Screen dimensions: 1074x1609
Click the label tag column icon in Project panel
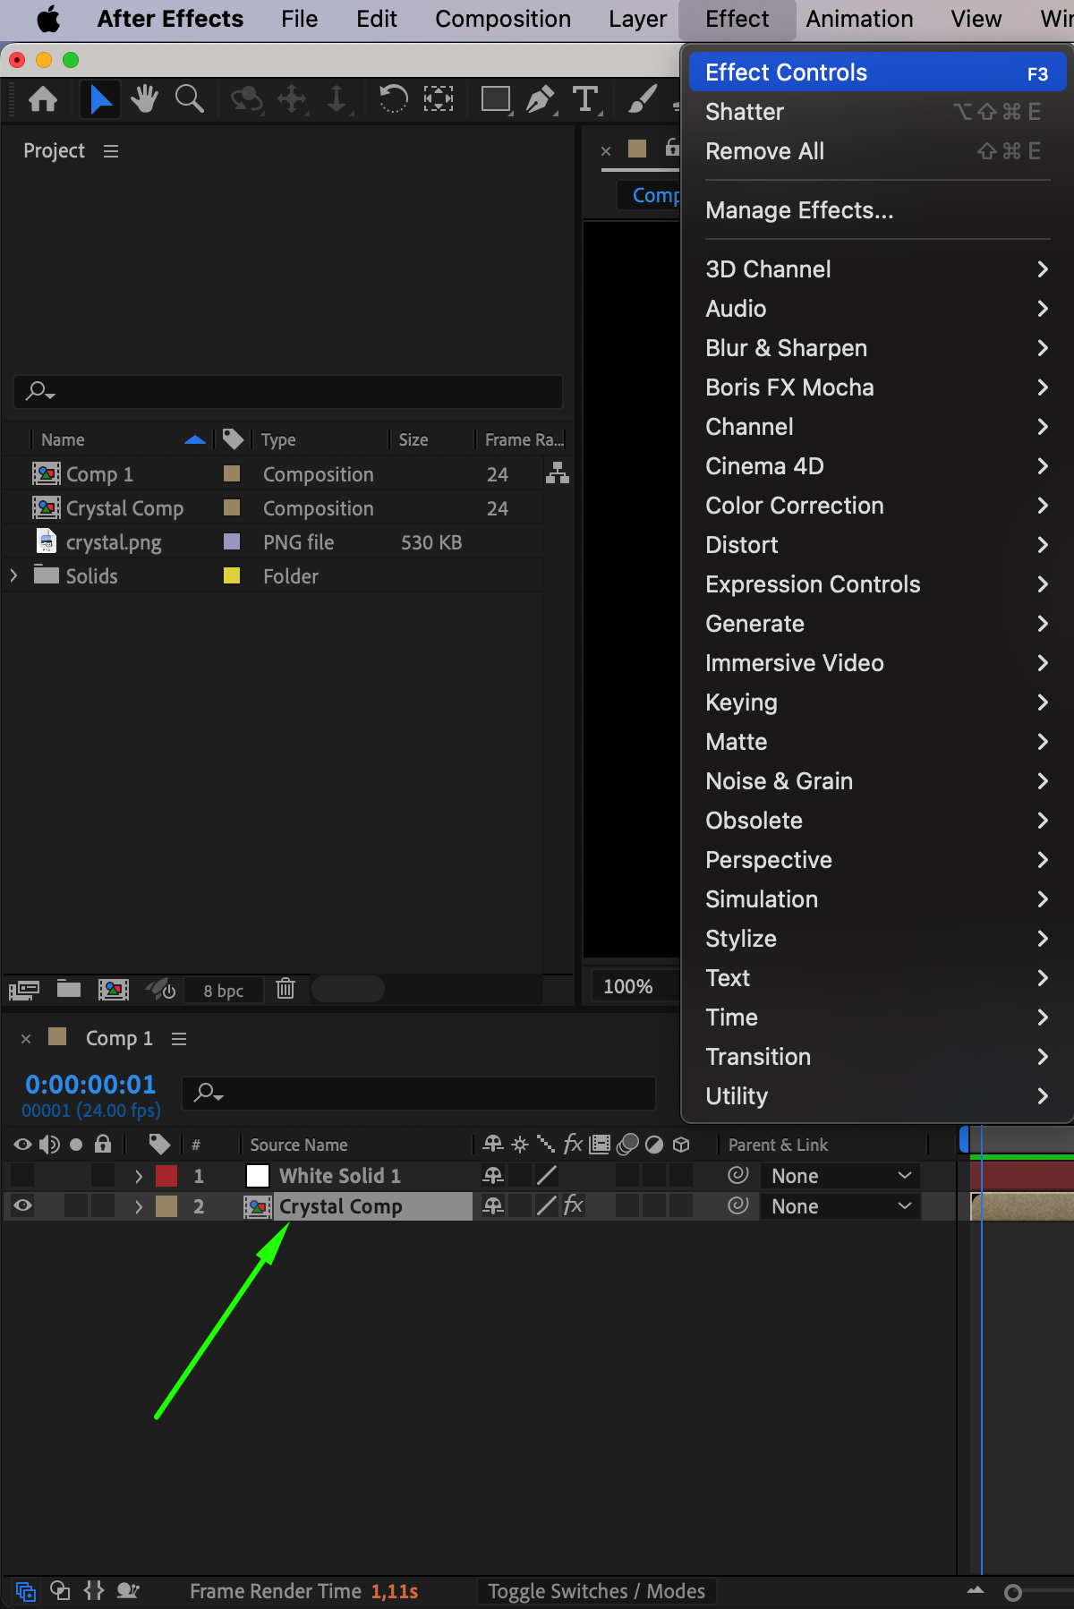click(x=233, y=439)
